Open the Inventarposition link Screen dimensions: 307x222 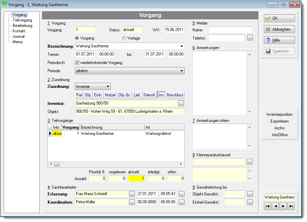click(279, 114)
